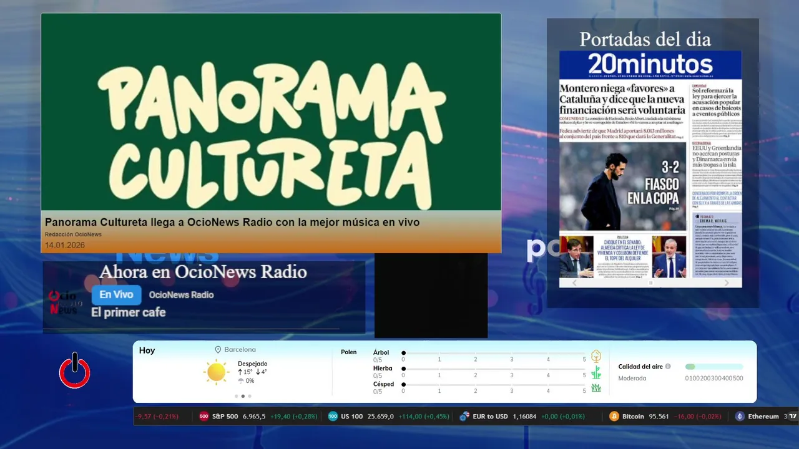Click the red power button icon
The height and width of the screenshot is (449, 799).
[75, 370]
